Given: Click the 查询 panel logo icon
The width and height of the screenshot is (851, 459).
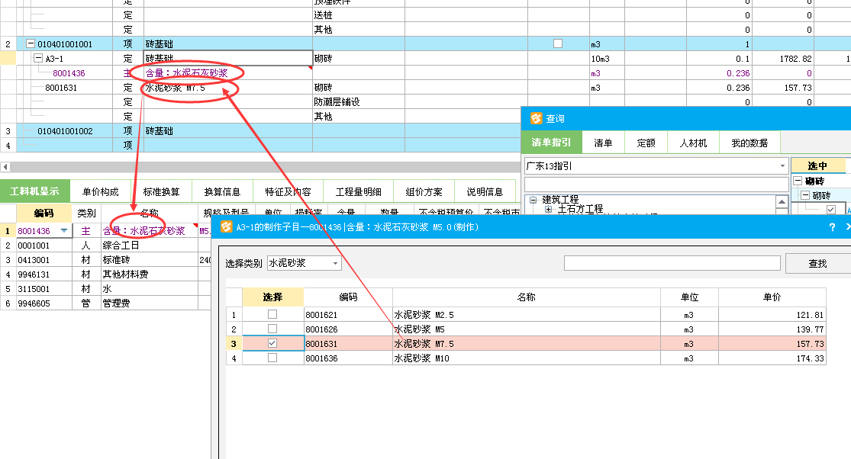Looking at the screenshot, I should (537, 118).
